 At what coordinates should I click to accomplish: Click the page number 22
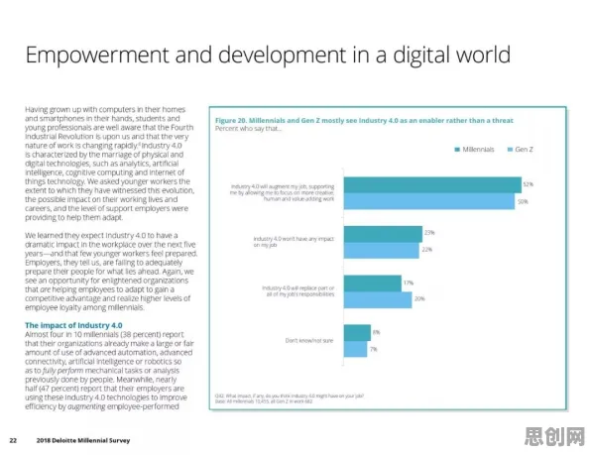[13, 440]
